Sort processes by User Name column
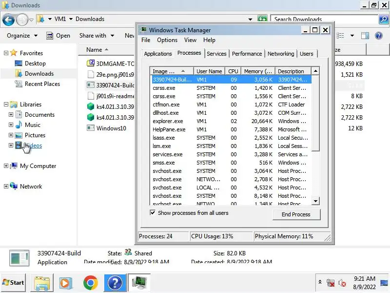Image resolution: width=390 pixels, height=293 pixels. [209, 71]
